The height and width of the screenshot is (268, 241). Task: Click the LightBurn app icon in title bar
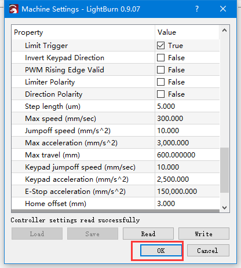pos(14,9)
